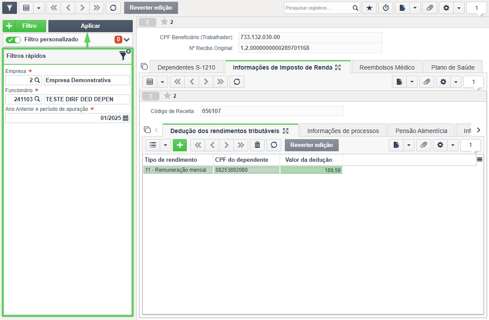Toggle Filtro personalizado switch
This screenshot has height=320, width=489.
pos(13,40)
